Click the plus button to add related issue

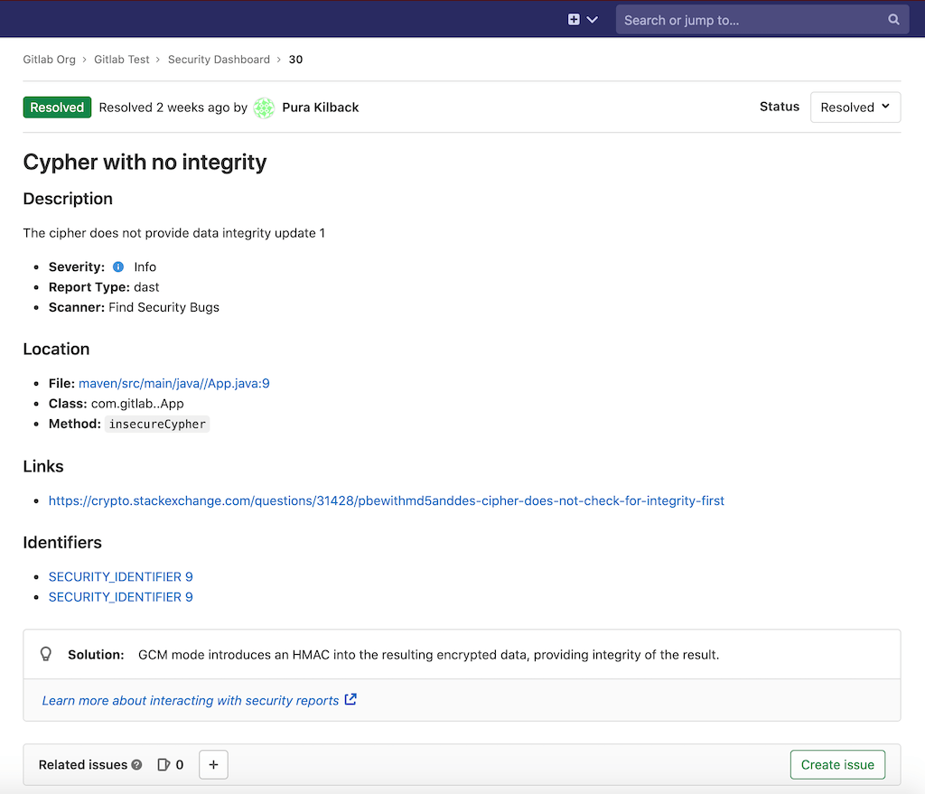pos(213,764)
